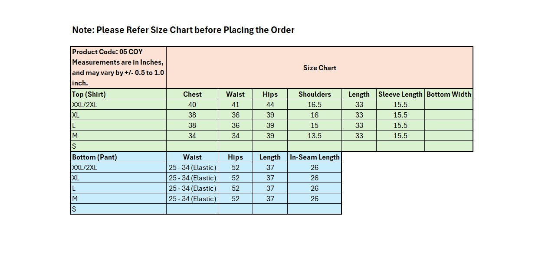This screenshot has width=545, height=261.
Task: Click the Chest column header
Action: [192, 94]
